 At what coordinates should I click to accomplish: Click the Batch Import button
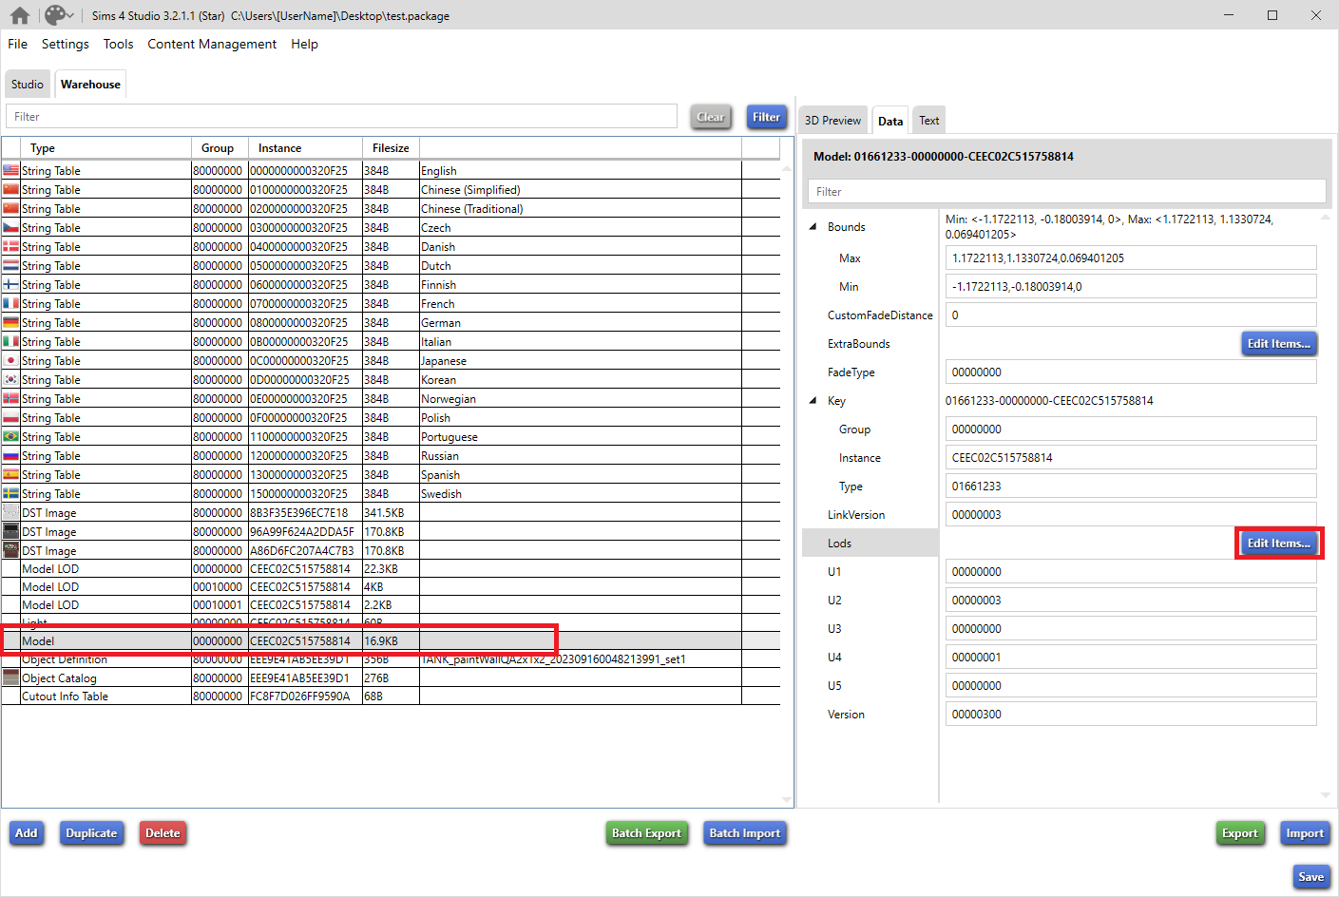(745, 833)
